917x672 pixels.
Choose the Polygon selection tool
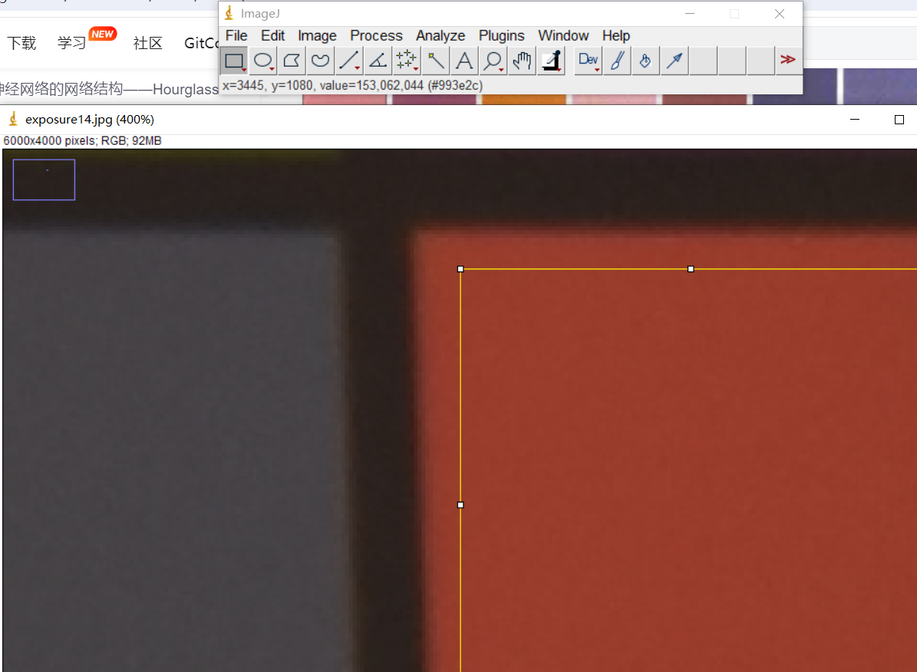292,61
